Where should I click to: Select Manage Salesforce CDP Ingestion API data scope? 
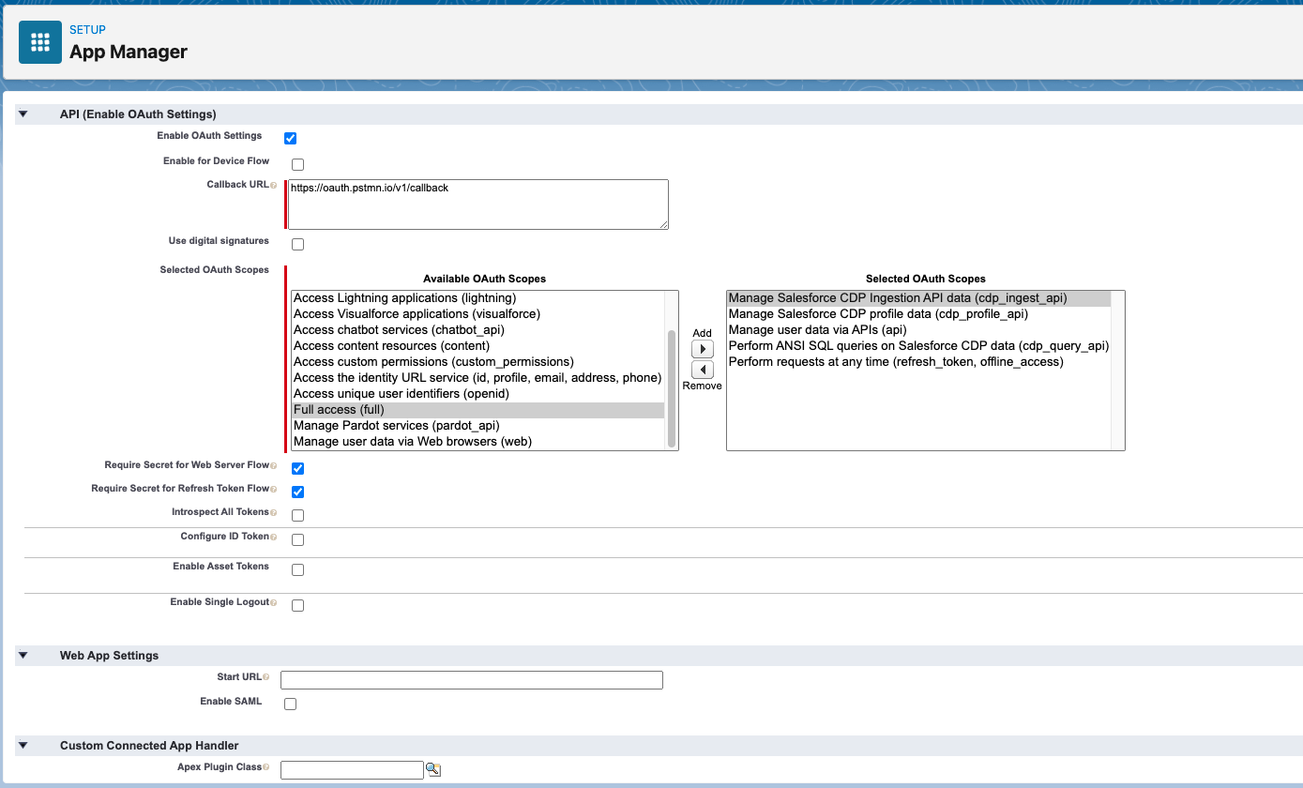(918, 298)
